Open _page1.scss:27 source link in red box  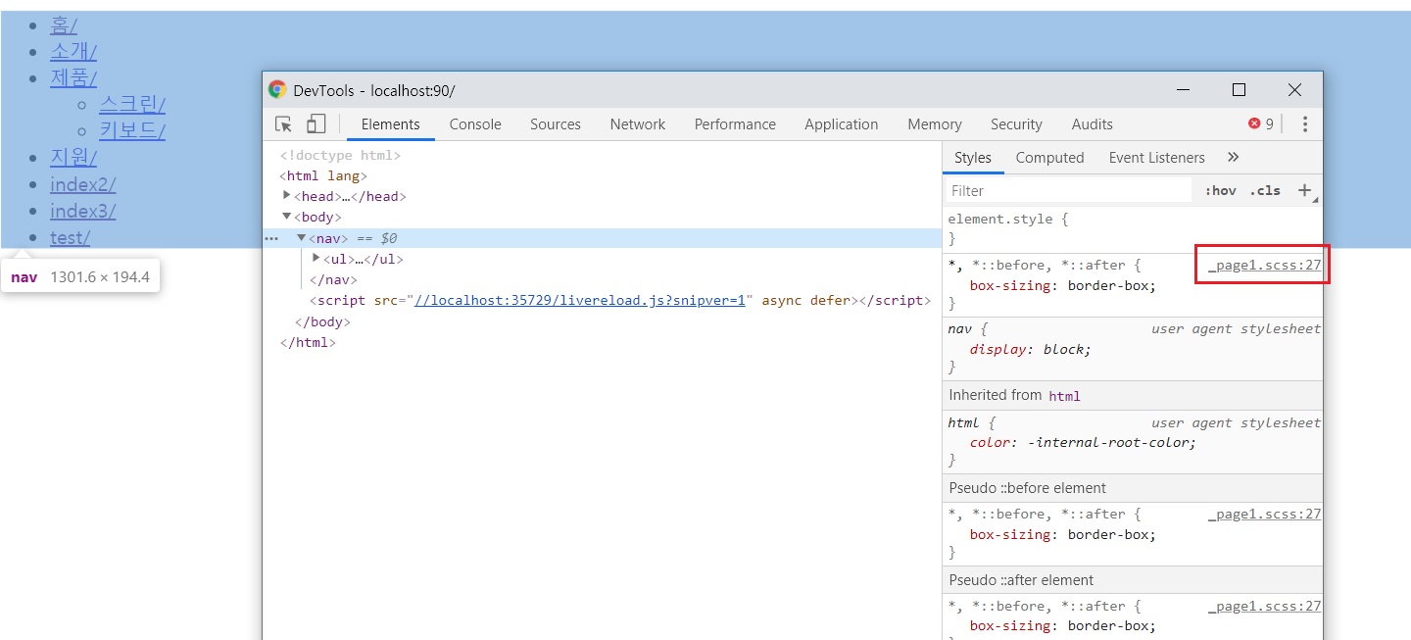(x=1264, y=266)
